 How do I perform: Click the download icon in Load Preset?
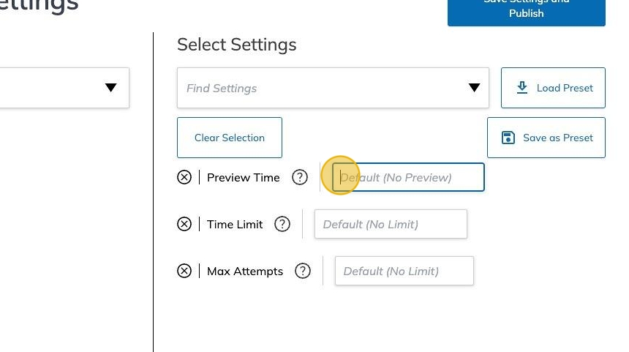(522, 88)
